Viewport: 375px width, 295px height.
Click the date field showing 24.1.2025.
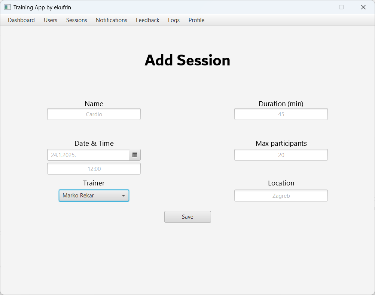pyautogui.click(x=88, y=155)
